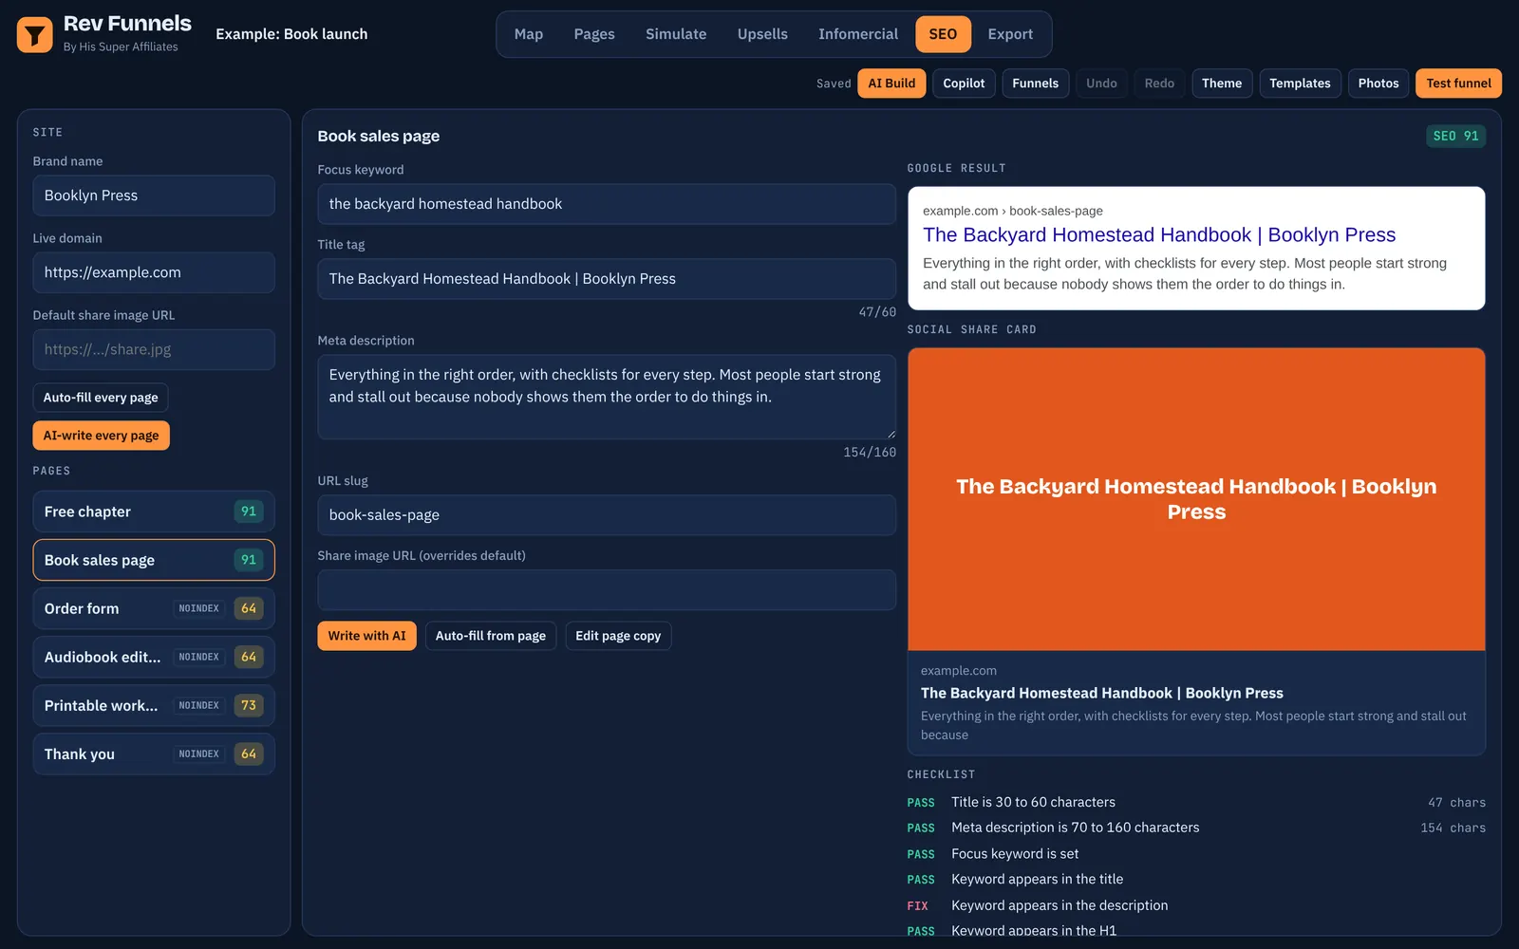Select the Audiobook edit... page
1519x949 pixels.
click(x=154, y=657)
